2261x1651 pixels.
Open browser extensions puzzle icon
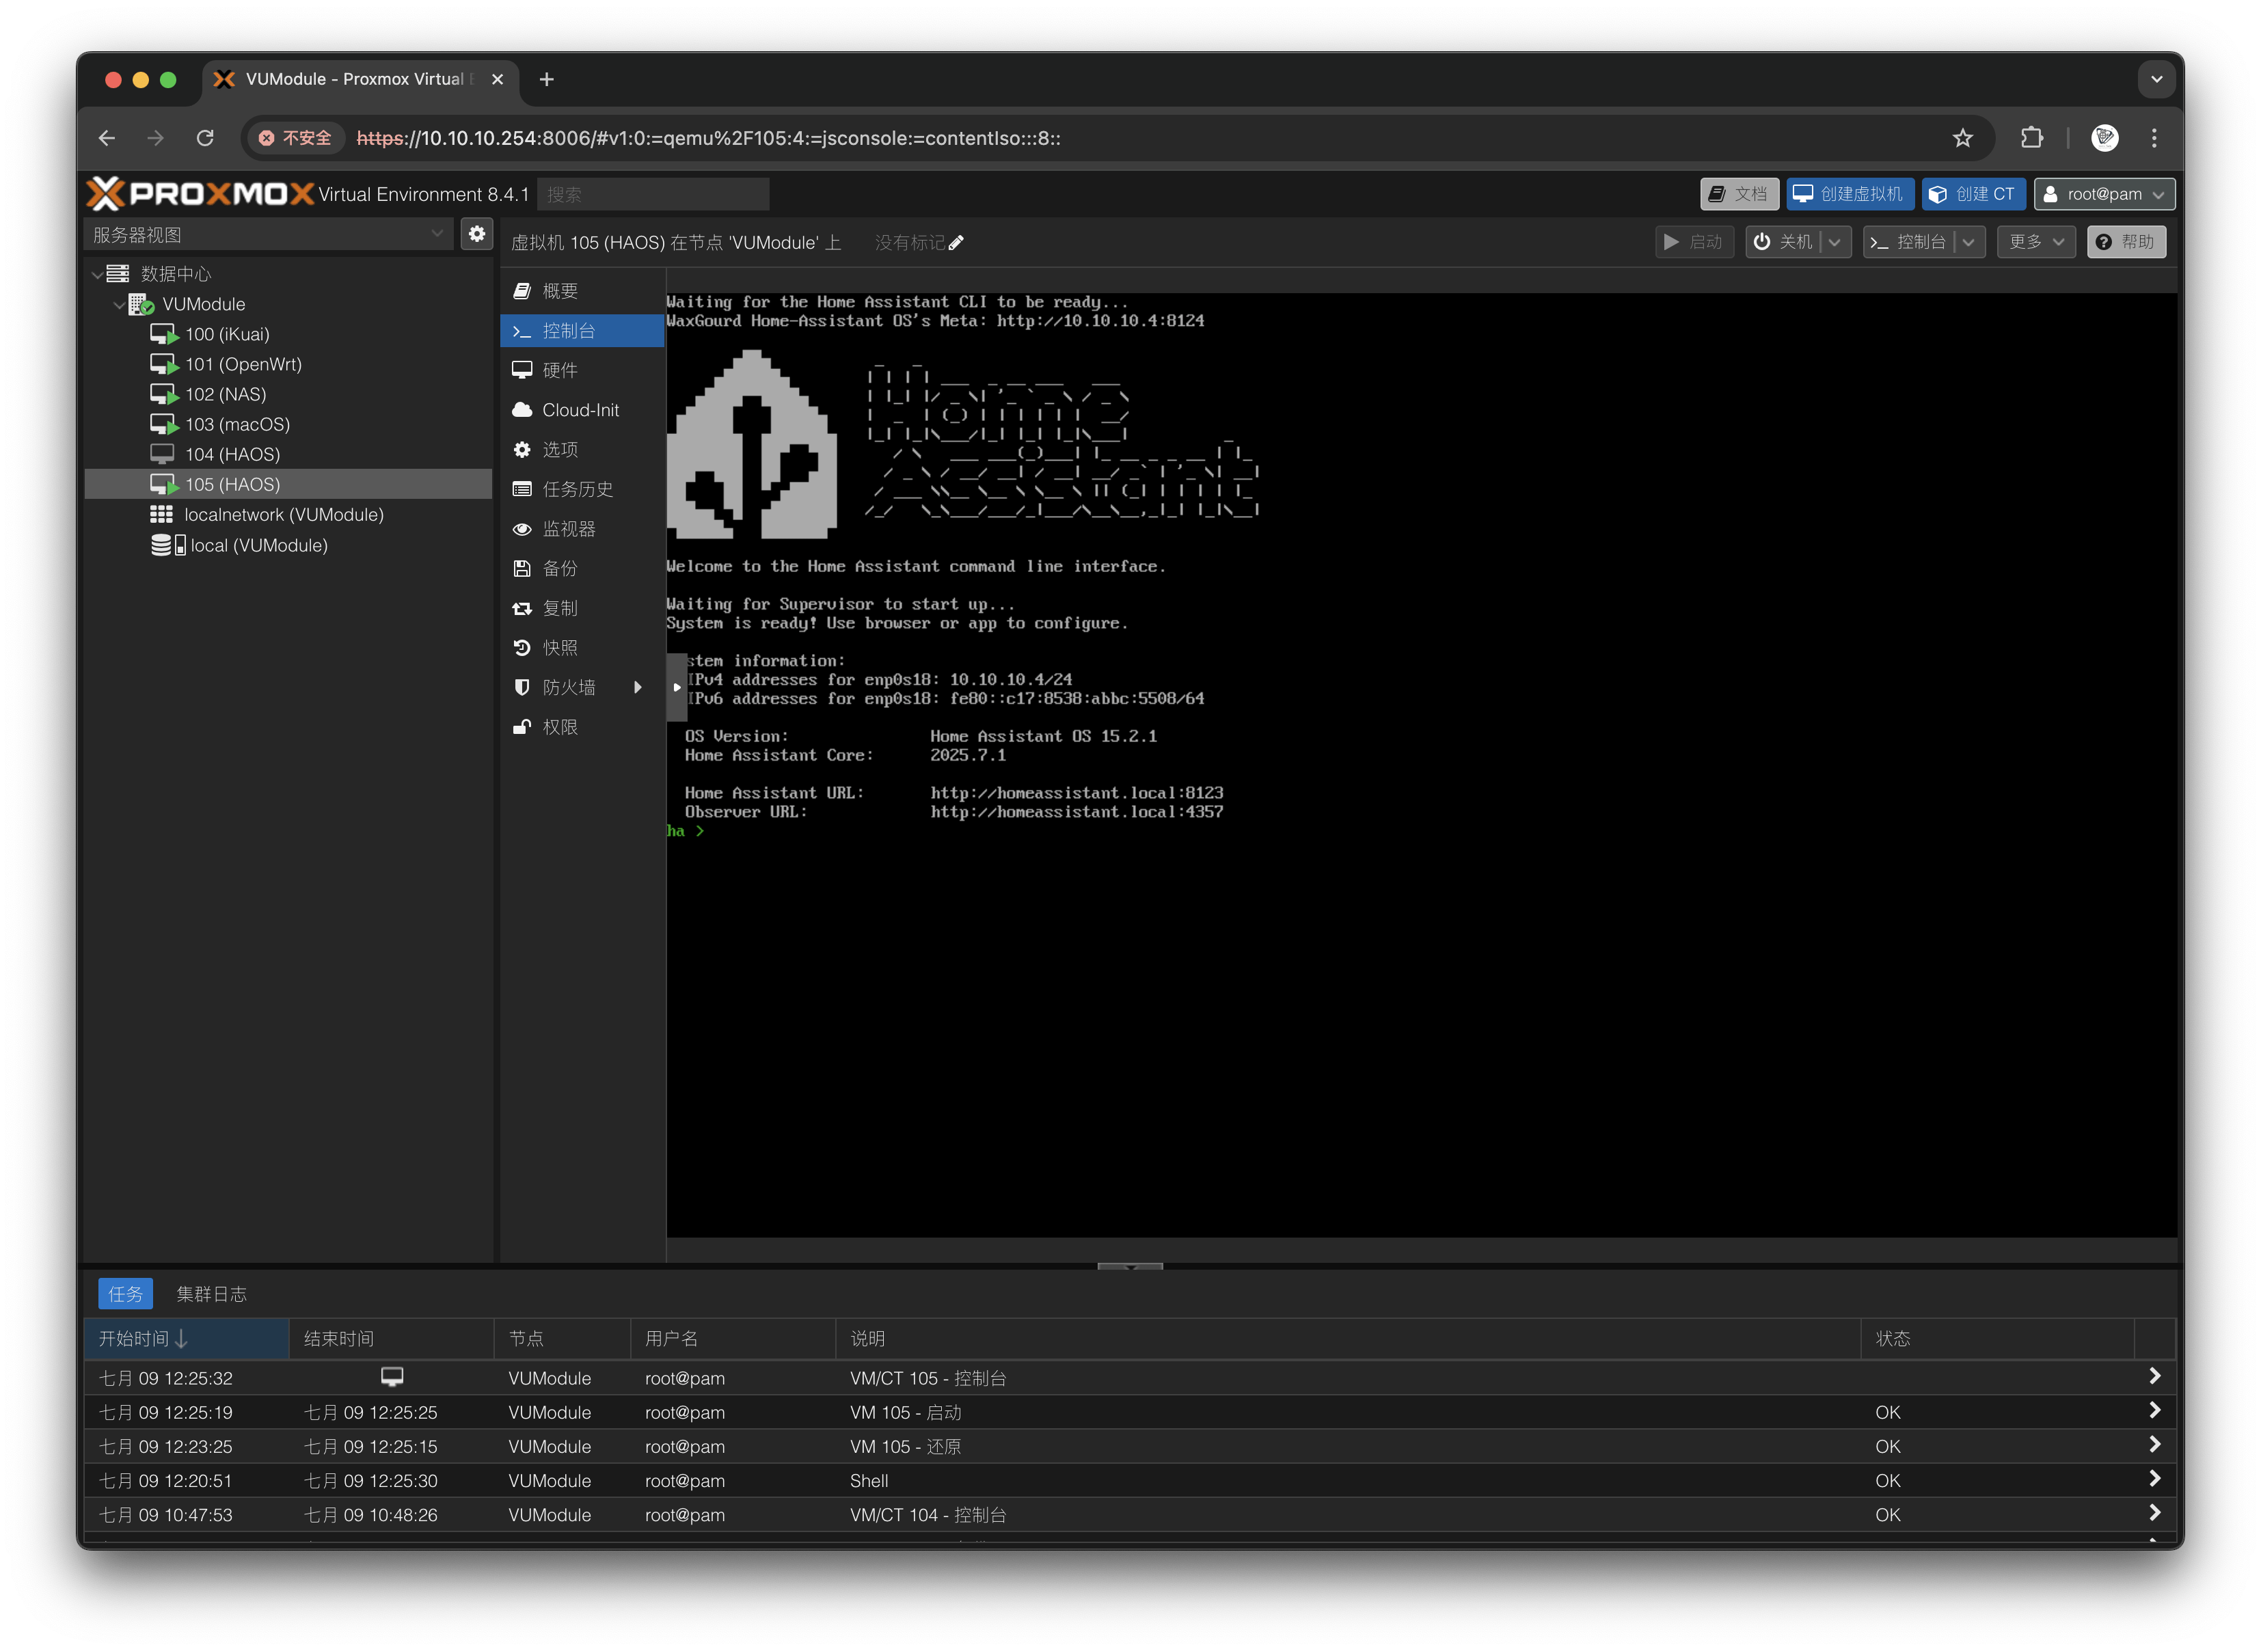pyautogui.click(x=2031, y=138)
